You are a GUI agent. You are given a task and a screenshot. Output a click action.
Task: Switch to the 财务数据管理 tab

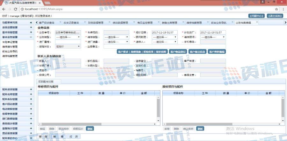96,23
